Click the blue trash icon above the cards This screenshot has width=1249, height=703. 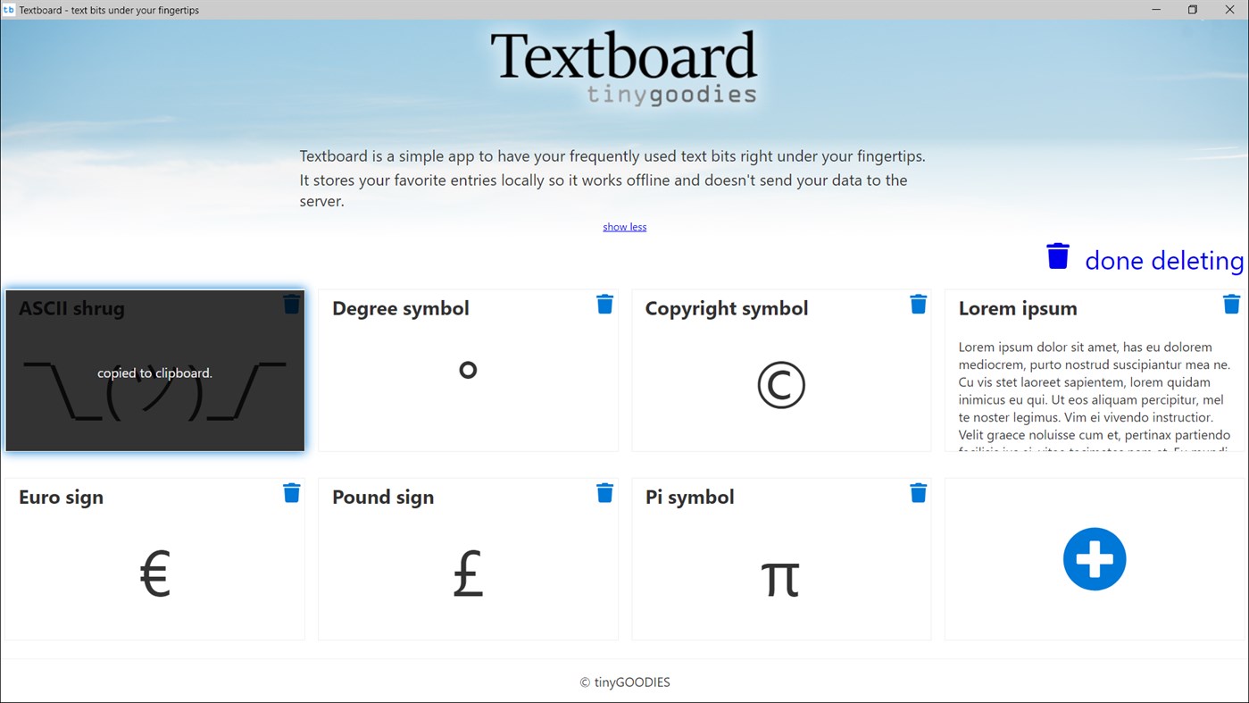click(x=1057, y=255)
